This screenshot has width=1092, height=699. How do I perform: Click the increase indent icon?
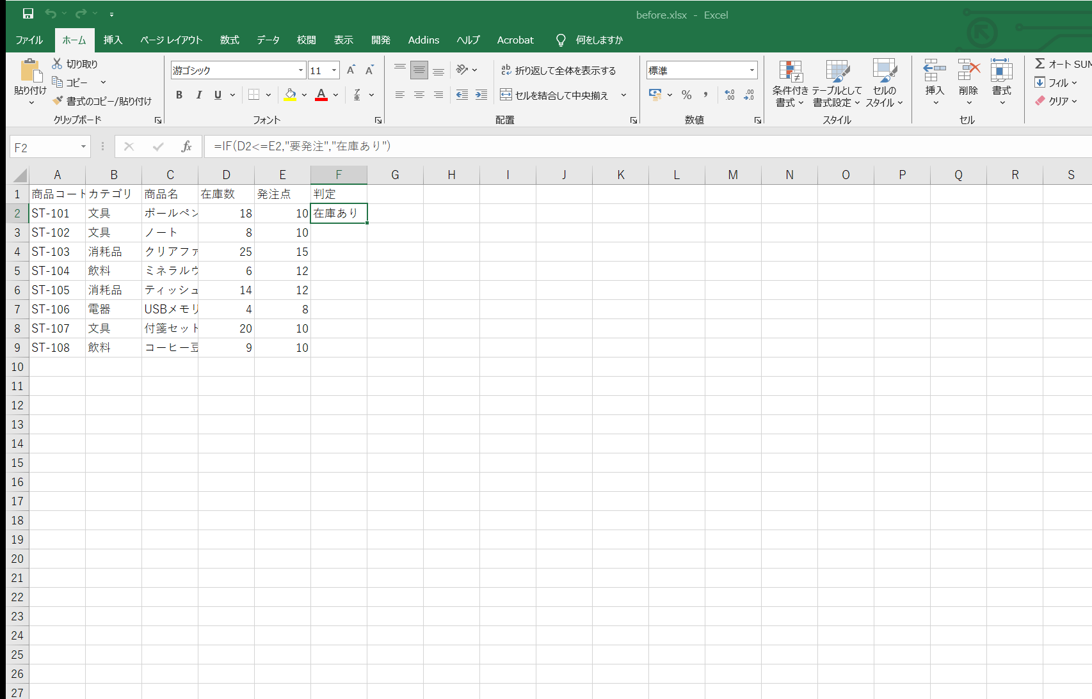pyautogui.click(x=481, y=95)
